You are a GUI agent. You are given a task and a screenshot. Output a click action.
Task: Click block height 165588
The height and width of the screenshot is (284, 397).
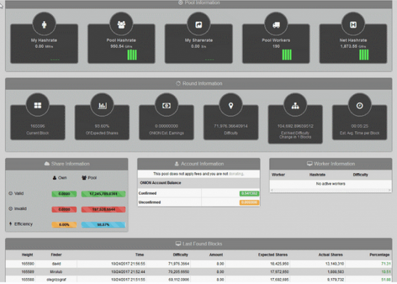(x=28, y=280)
